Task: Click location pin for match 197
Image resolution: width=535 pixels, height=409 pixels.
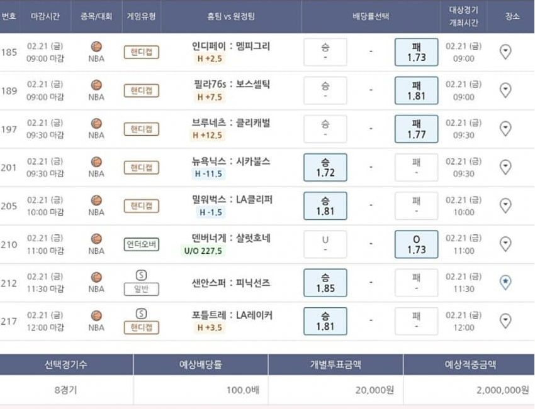Action: pyautogui.click(x=505, y=129)
